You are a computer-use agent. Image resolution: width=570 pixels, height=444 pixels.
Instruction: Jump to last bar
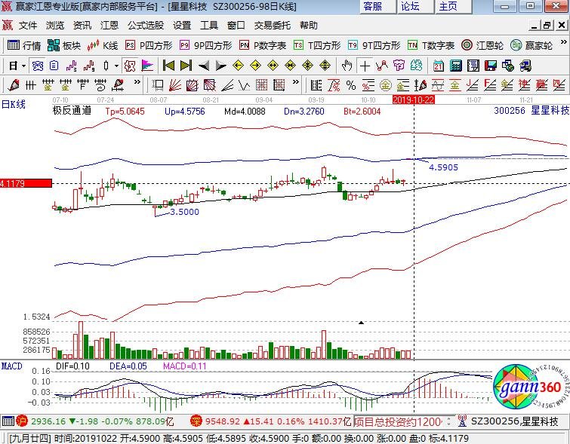[186, 66]
